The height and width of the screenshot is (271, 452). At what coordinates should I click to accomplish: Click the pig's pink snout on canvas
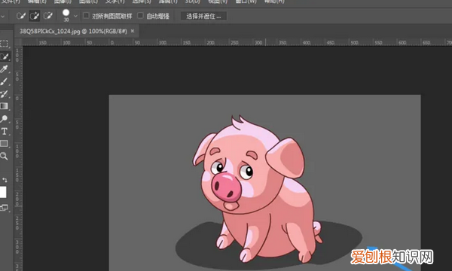pyautogui.click(x=226, y=187)
